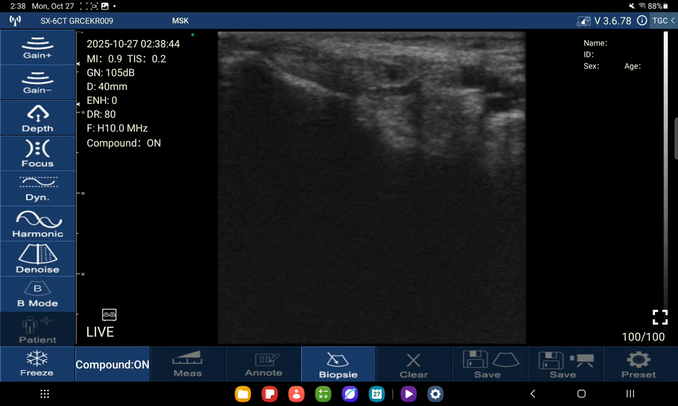The width and height of the screenshot is (678, 406).
Task: Tap the Android back navigation button
Action: (x=533, y=394)
